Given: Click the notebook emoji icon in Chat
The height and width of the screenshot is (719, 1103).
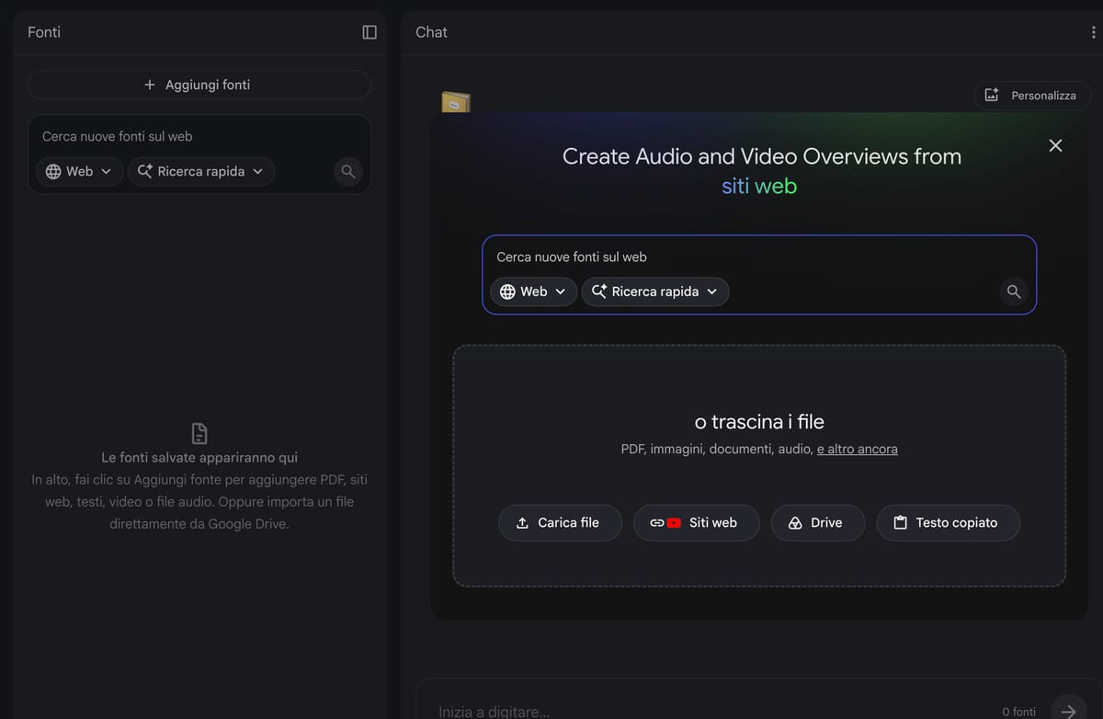Looking at the screenshot, I should 455,101.
